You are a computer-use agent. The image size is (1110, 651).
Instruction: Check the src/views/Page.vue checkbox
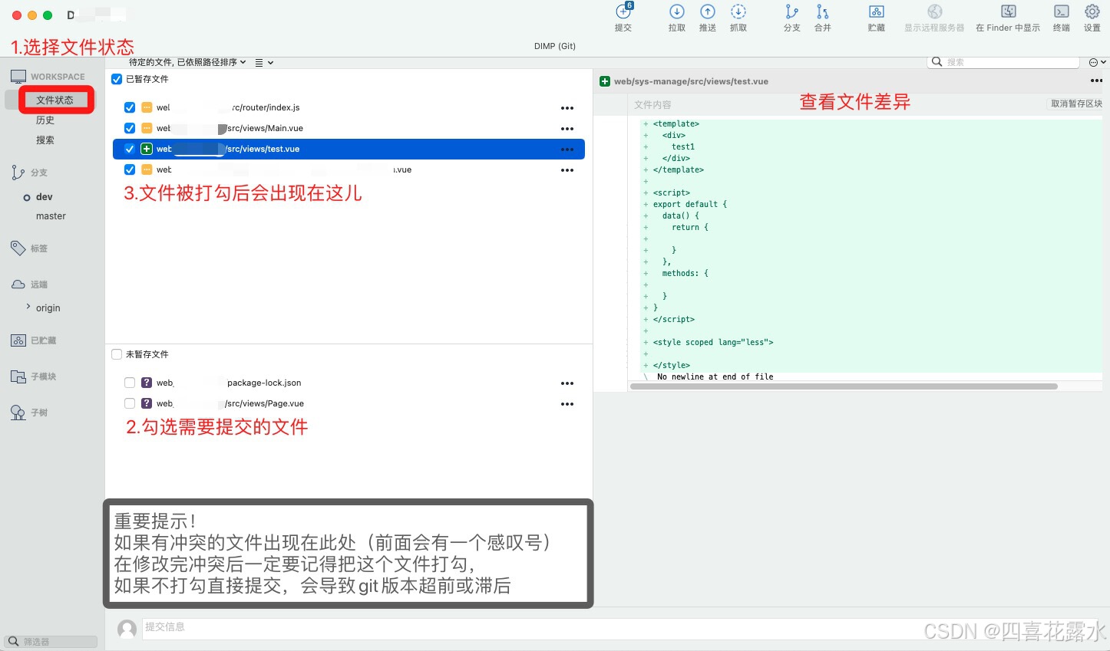pyautogui.click(x=130, y=403)
